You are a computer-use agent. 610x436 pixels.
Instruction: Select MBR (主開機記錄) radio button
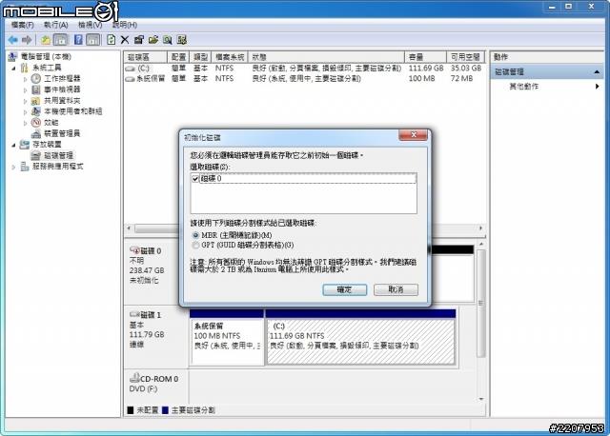[195, 235]
